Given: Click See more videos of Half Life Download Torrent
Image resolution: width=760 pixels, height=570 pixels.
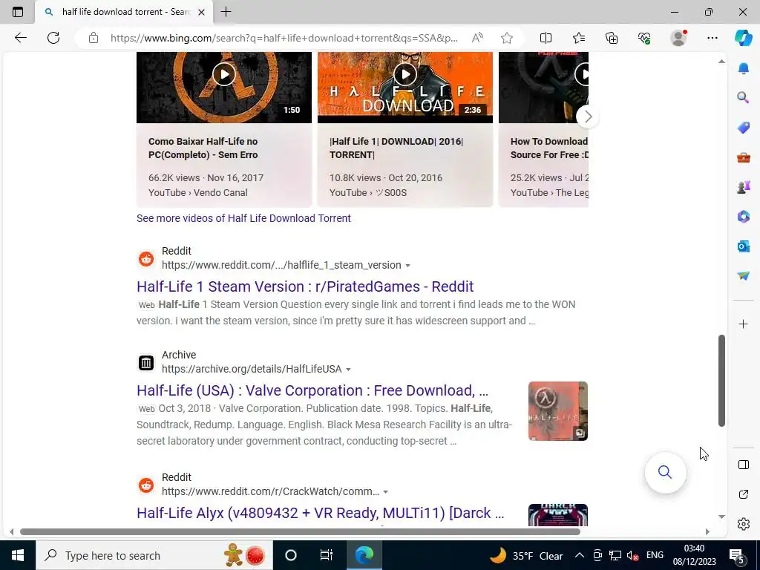Looking at the screenshot, I should [x=243, y=218].
